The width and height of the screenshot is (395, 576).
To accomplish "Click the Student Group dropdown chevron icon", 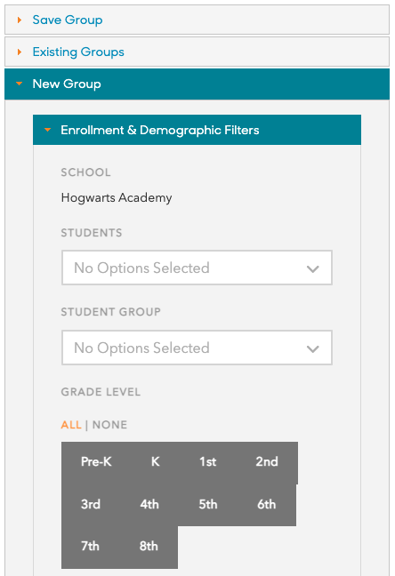I will 312,348.
